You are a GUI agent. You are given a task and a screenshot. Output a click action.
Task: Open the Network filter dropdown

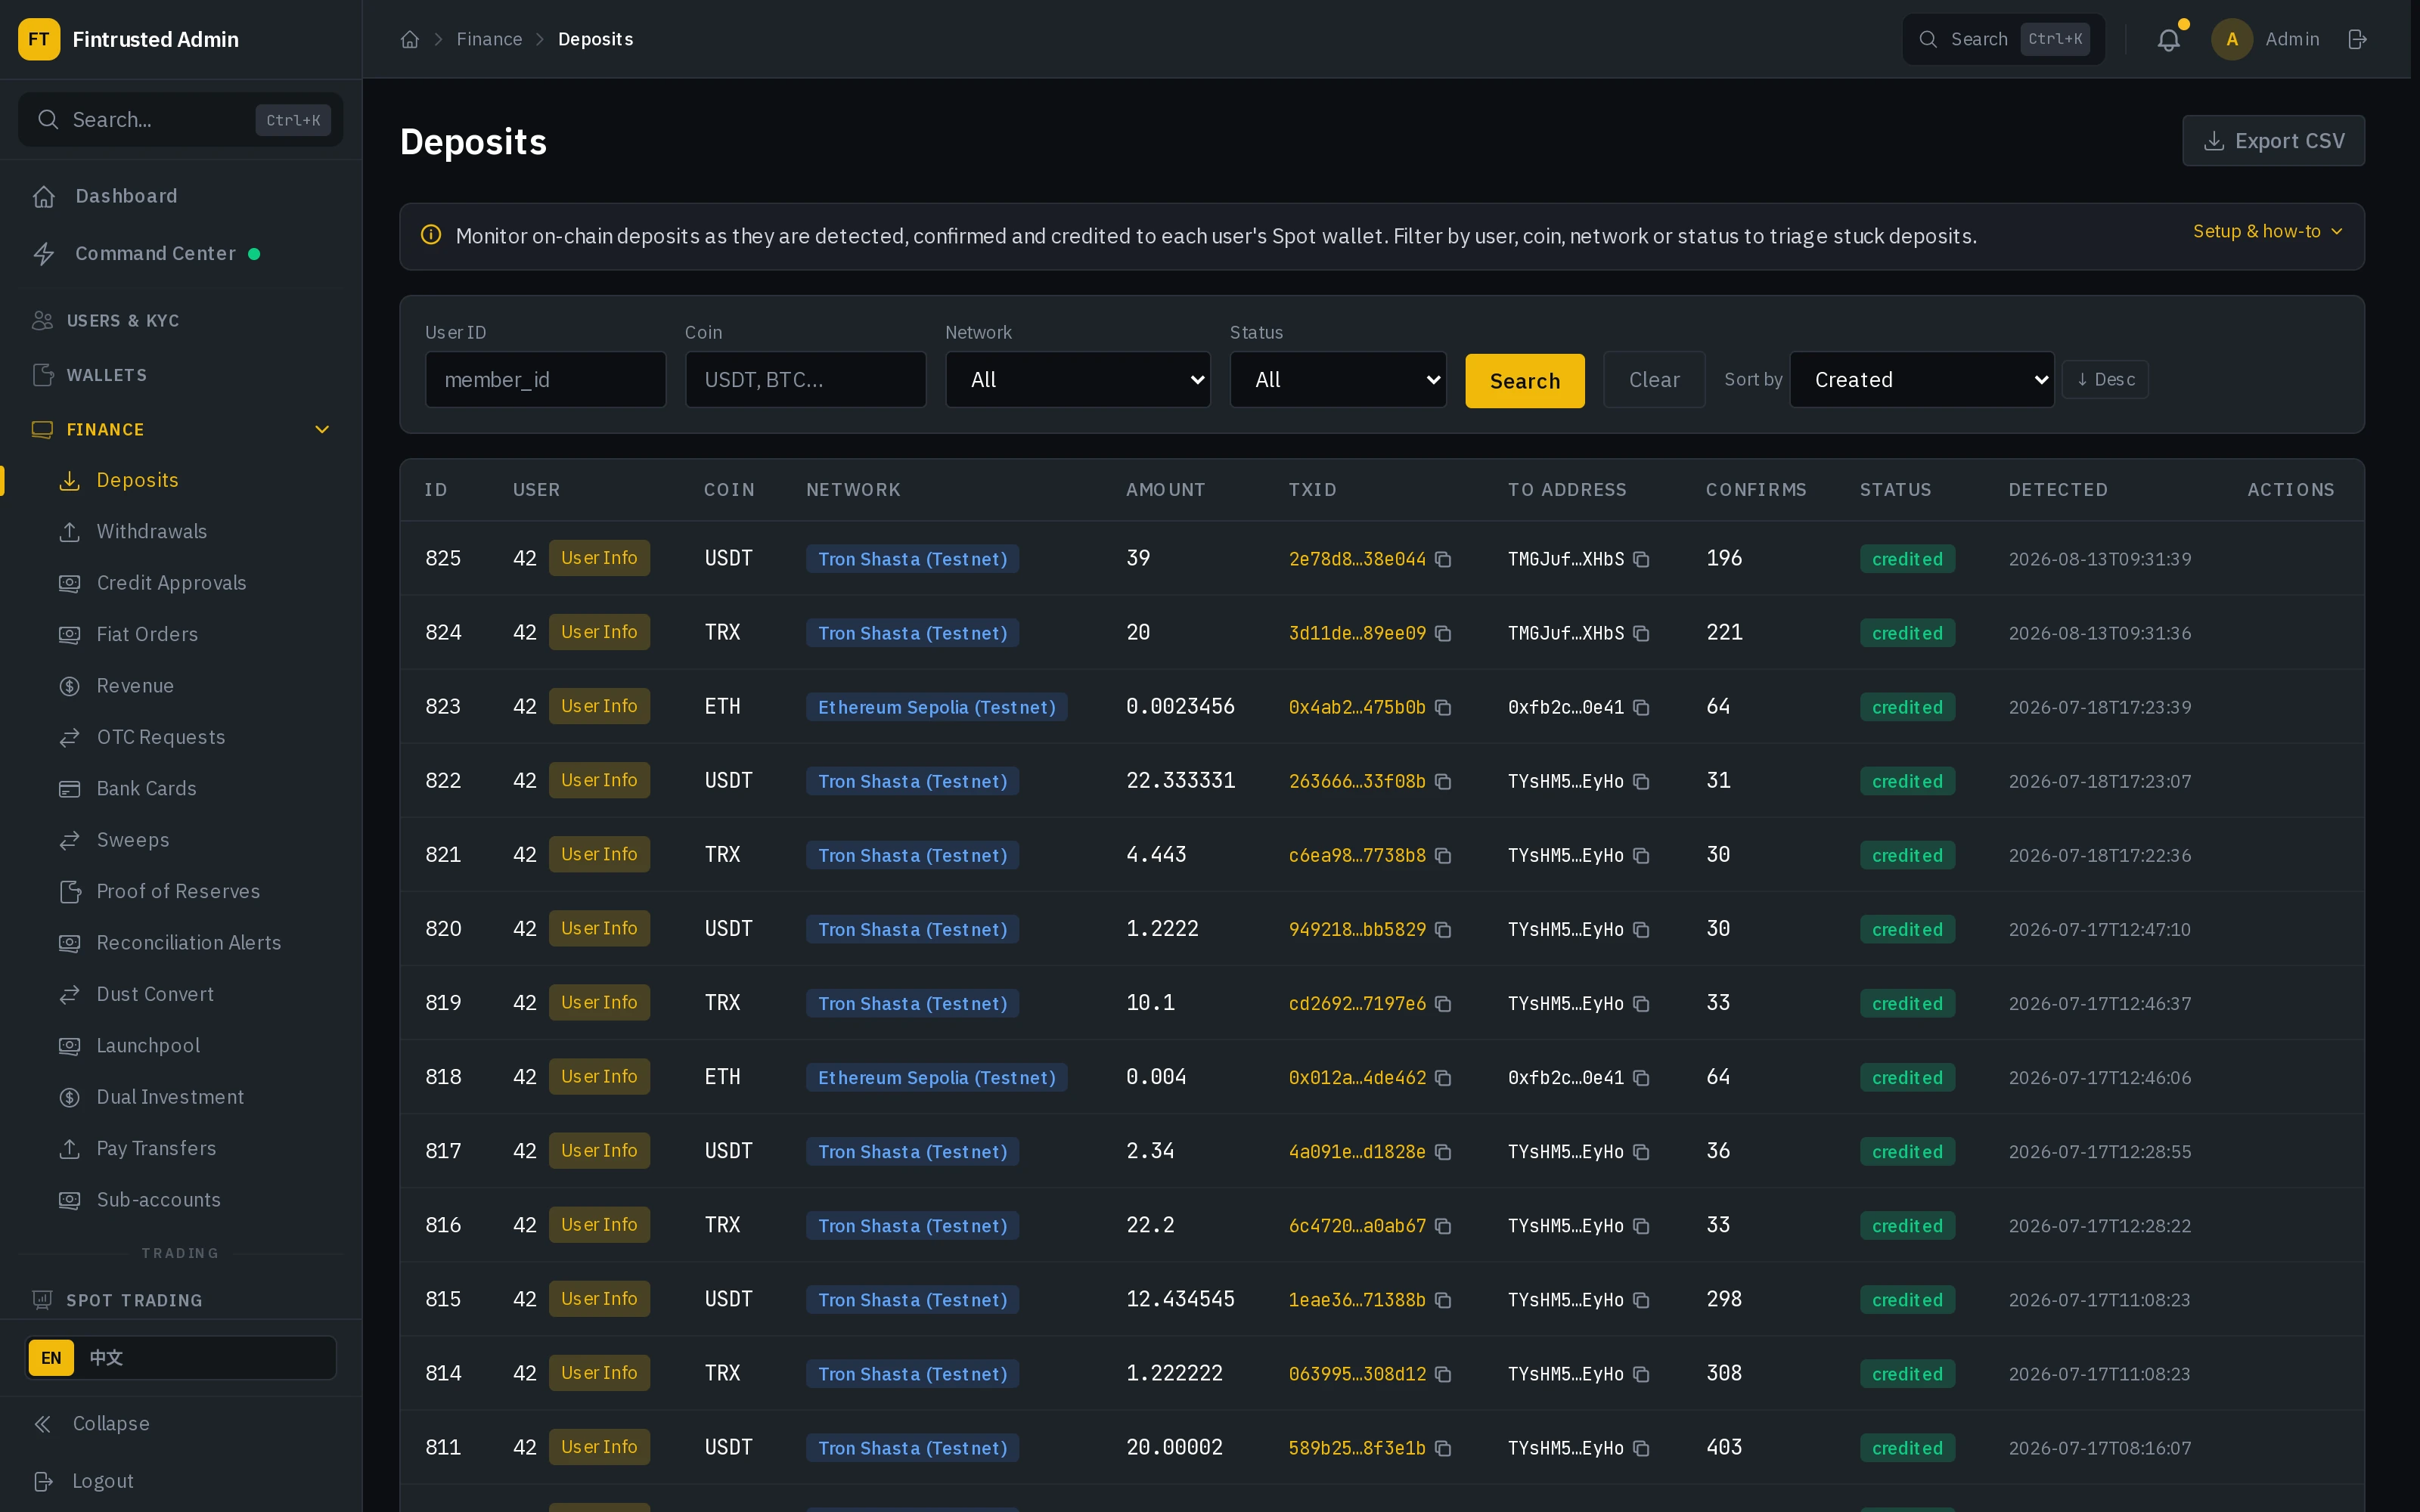pyautogui.click(x=1078, y=379)
